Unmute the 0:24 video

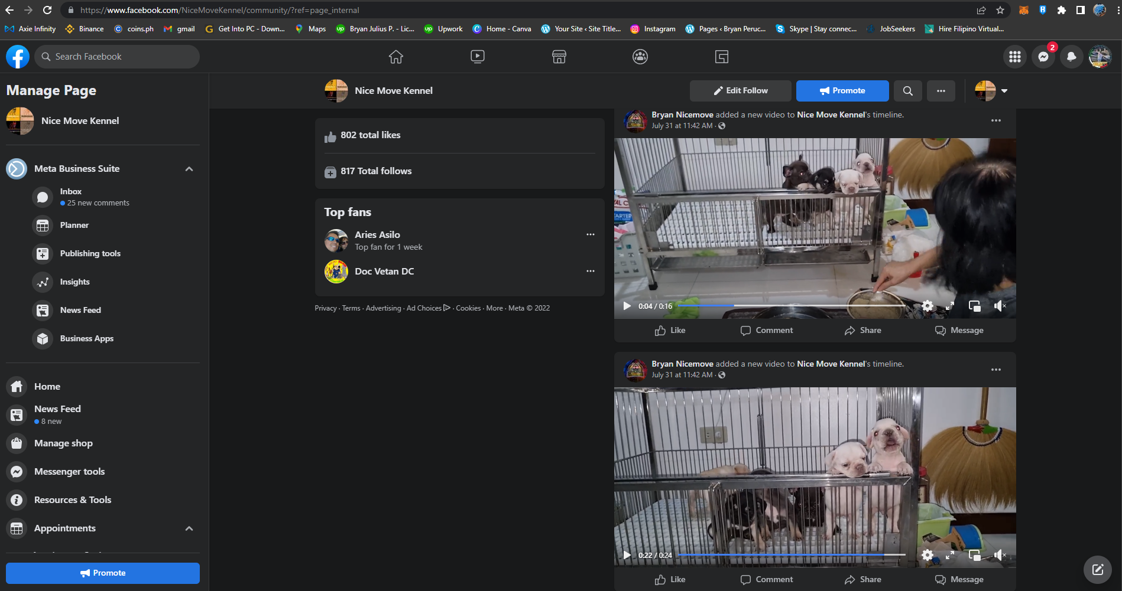(1000, 555)
